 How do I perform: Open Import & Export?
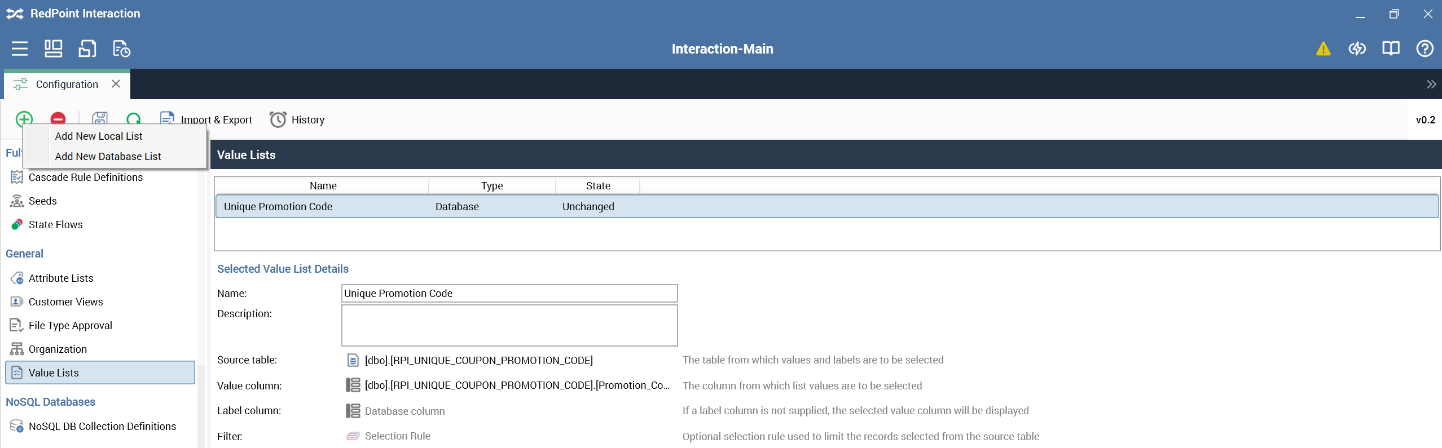click(x=216, y=119)
